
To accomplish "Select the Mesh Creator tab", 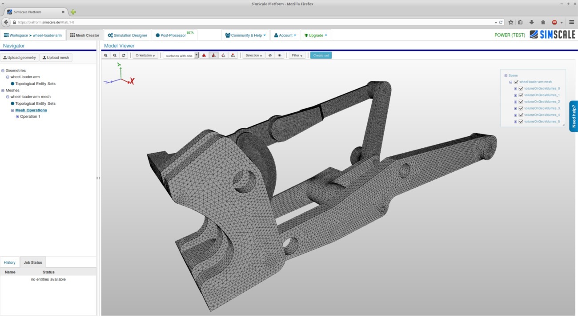I will click(84, 35).
